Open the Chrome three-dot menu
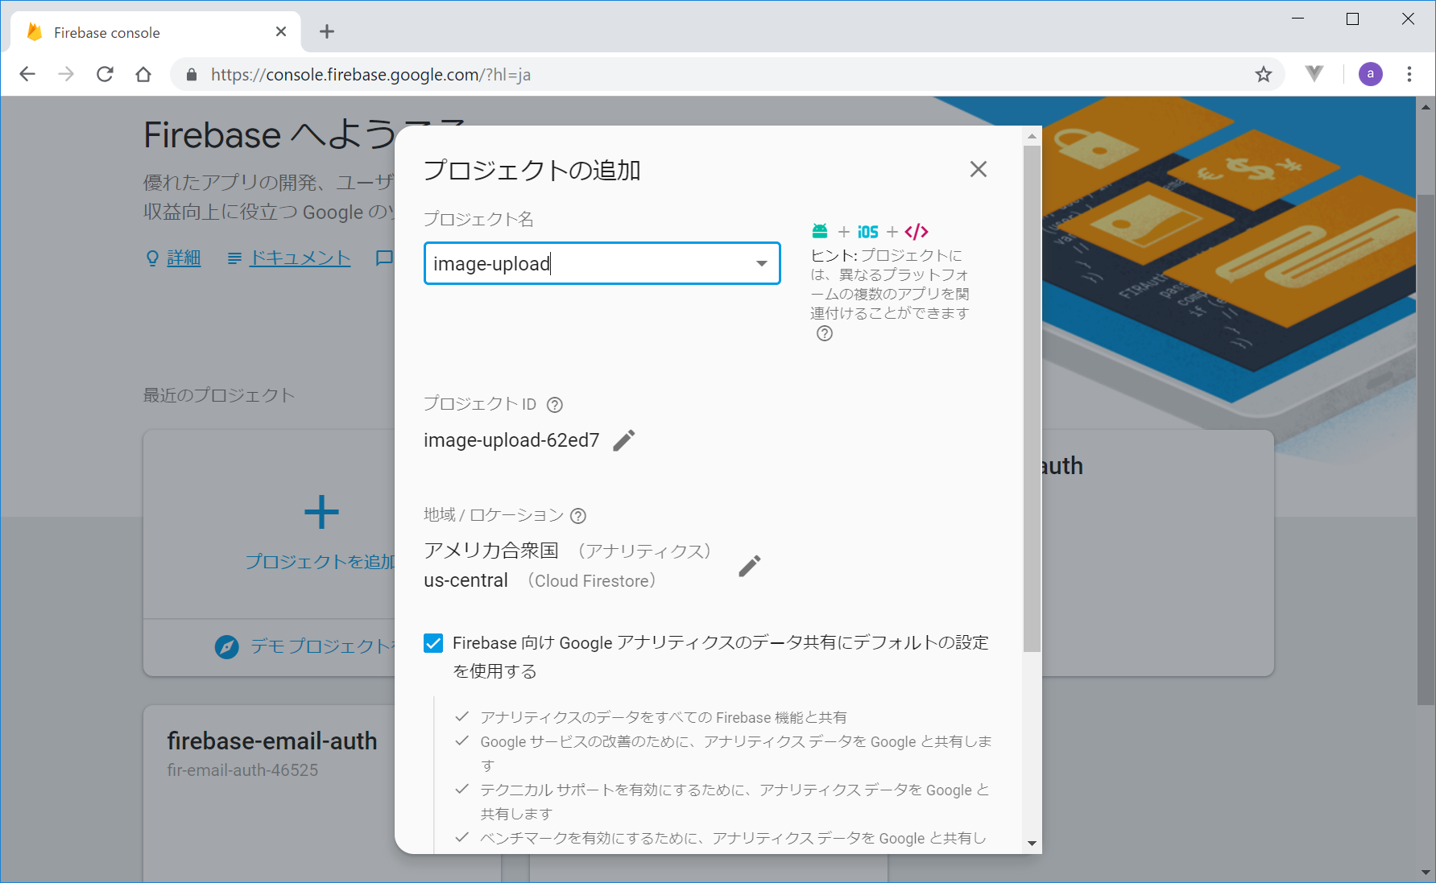1436x883 pixels. point(1409,74)
